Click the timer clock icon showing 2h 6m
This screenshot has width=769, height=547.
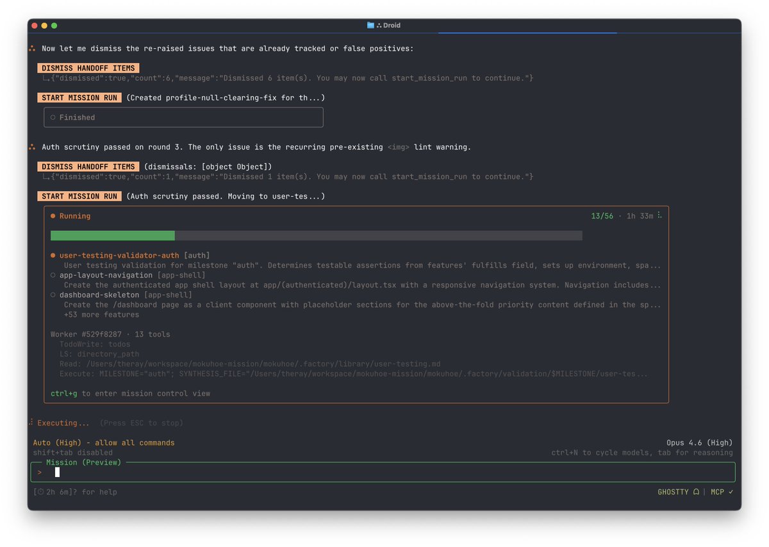(40, 492)
